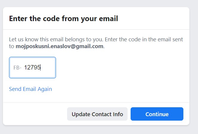Resend the code via Send Email Again

[30, 89]
